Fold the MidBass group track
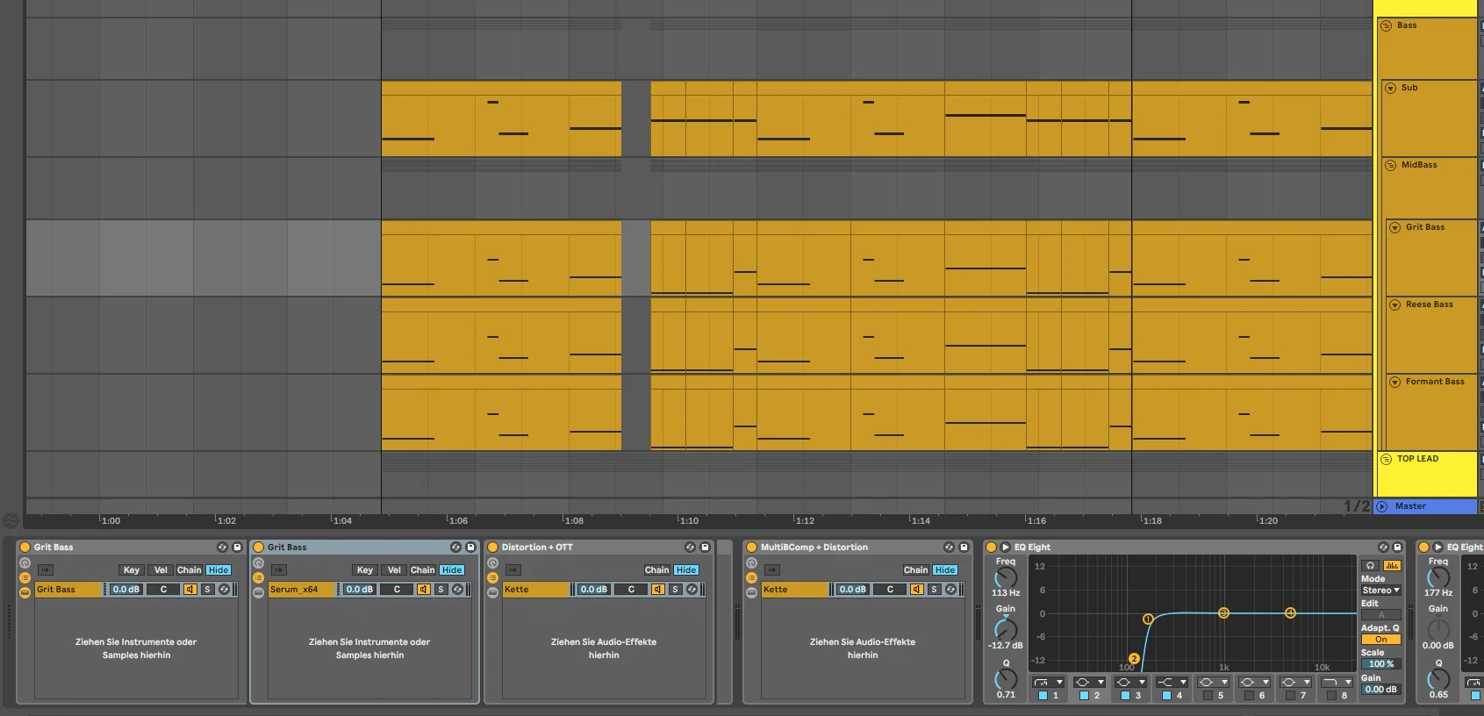 (x=1390, y=165)
